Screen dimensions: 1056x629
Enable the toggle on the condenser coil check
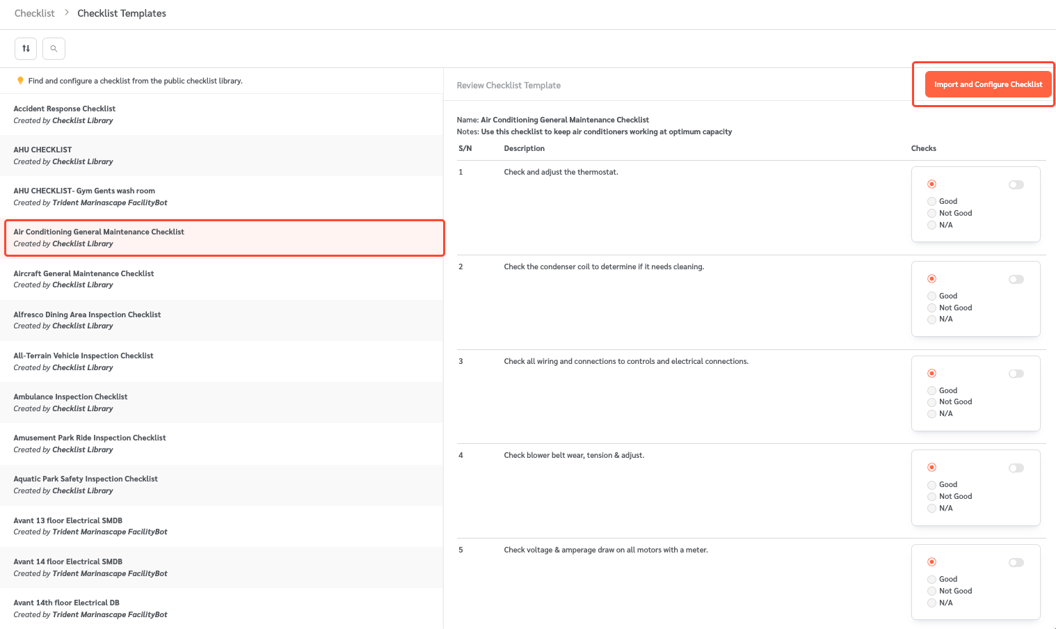tap(1016, 278)
